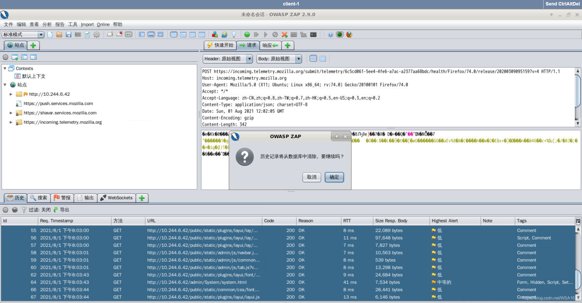Select 默认上下文 context item
Viewport: 582px width, 303px height.
click(x=34, y=76)
